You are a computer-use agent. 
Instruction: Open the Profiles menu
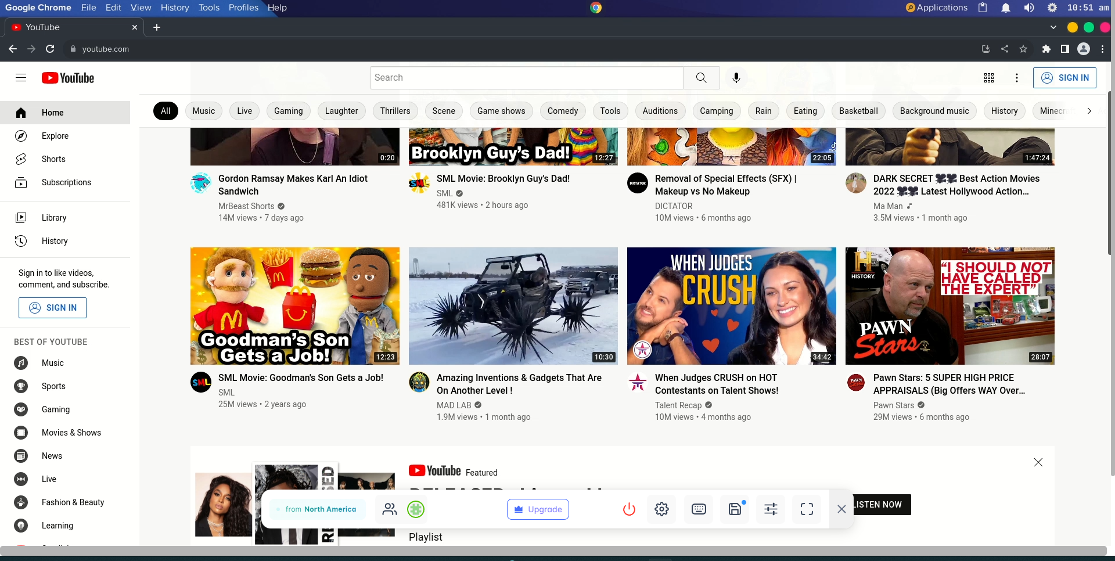click(243, 8)
